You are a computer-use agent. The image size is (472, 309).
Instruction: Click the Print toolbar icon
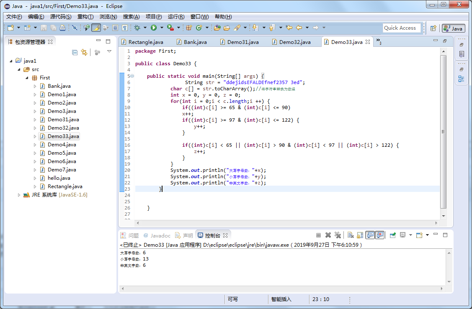(x=63, y=28)
